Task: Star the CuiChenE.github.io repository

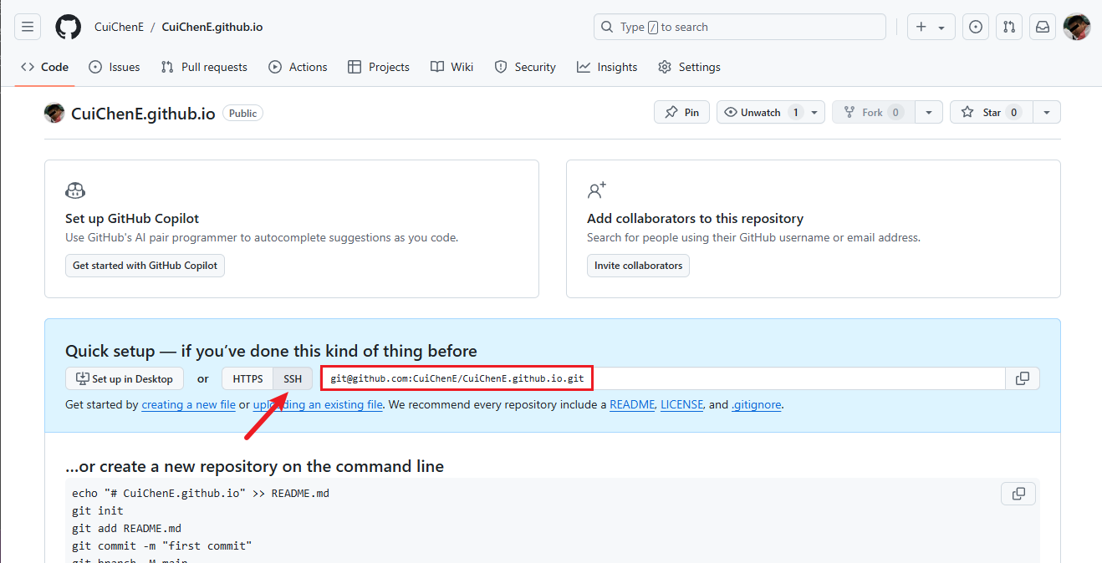Action: coord(992,112)
